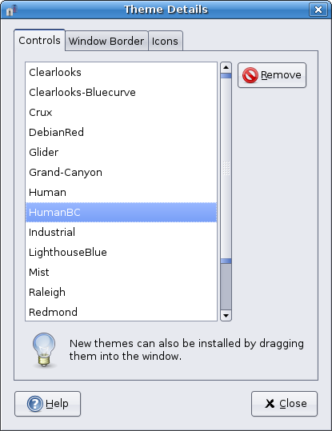
Task: Click the scrollbar down arrow
Action: click(x=226, y=316)
